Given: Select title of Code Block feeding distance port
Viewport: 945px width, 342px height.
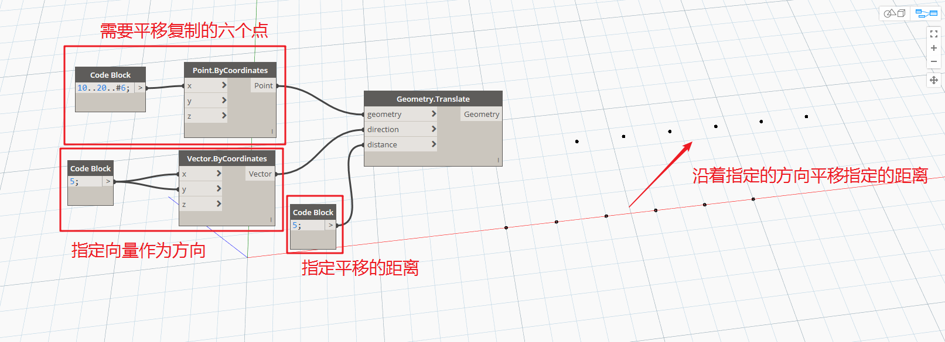Looking at the screenshot, I should [313, 212].
